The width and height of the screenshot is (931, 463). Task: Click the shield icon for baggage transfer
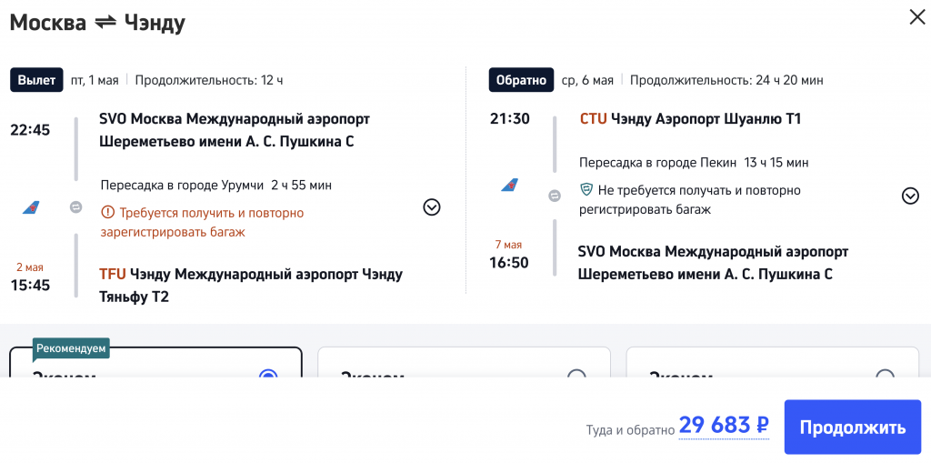587,191
